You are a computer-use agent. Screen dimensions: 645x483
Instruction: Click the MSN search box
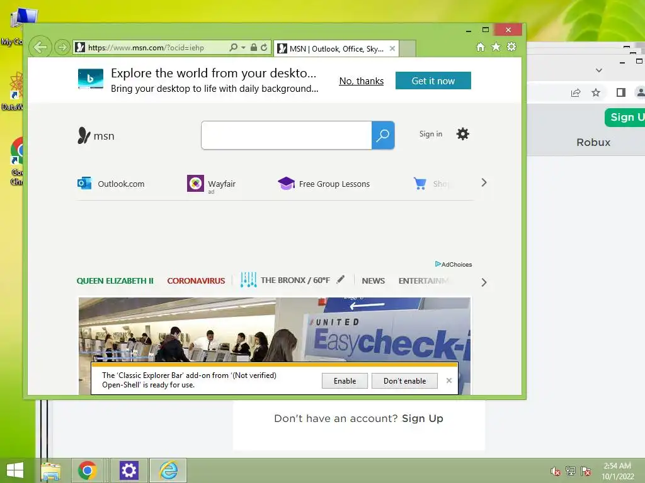tap(287, 135)
